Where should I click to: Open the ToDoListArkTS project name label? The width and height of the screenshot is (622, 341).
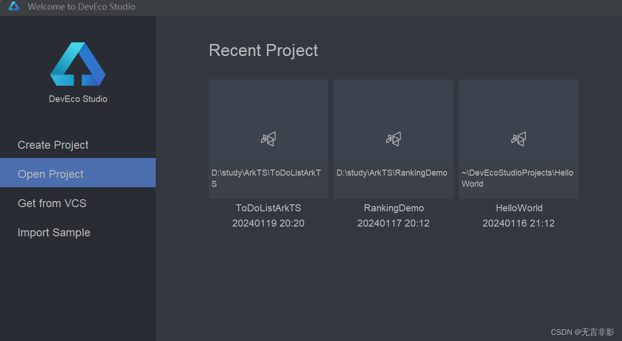pyautogui.click(x=268, y=208)
